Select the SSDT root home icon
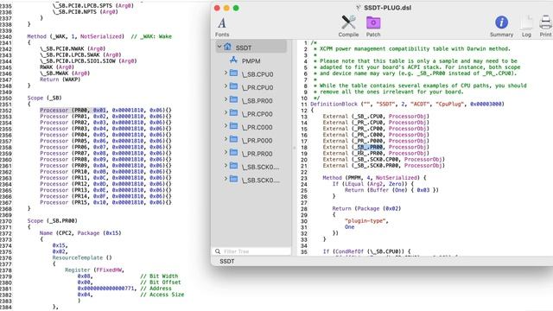The image size is (553, 311). tap(227, 47)
